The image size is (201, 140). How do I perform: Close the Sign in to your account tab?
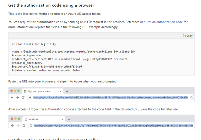click(61, 91)
